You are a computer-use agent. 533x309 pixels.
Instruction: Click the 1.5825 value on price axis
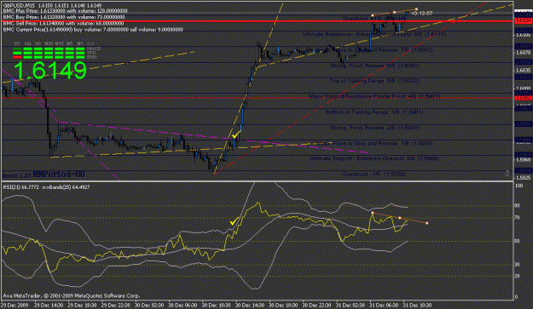523,177
